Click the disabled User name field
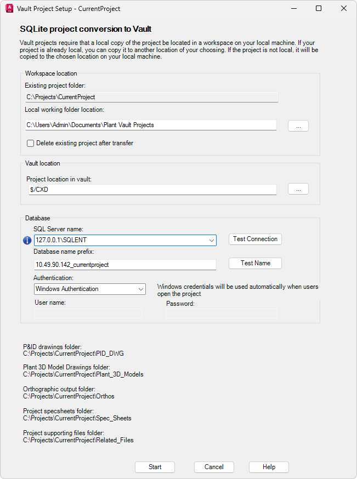Viewport: 357px width, 479px height. click(x=88, y=313)
